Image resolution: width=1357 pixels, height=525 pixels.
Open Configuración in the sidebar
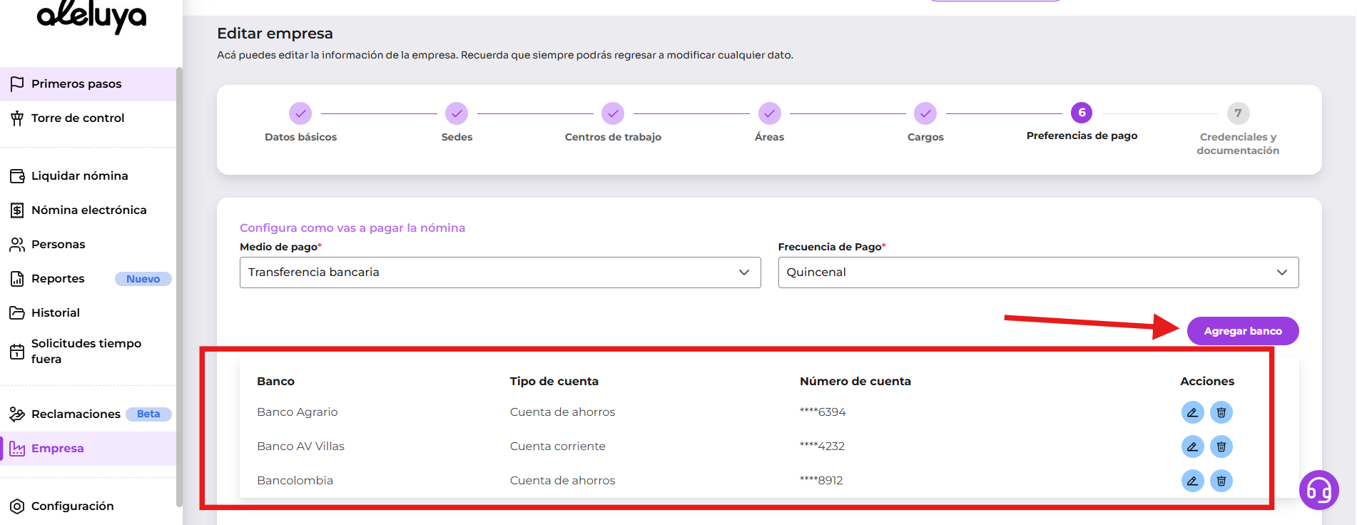72,506
